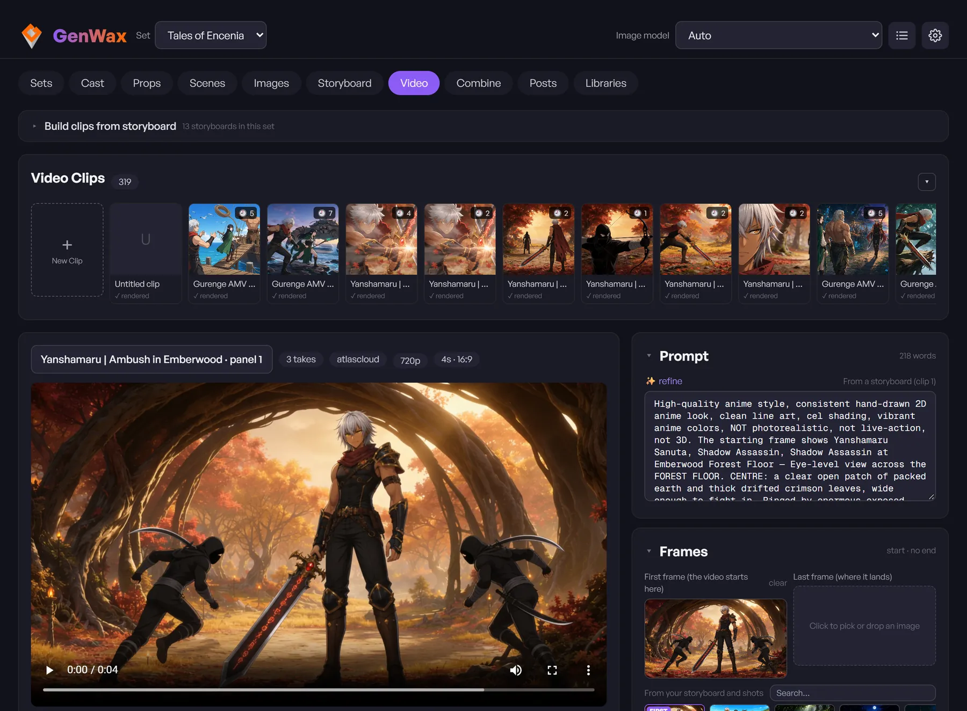Play the video preview

pyautogui.click(x=49, y=670)
